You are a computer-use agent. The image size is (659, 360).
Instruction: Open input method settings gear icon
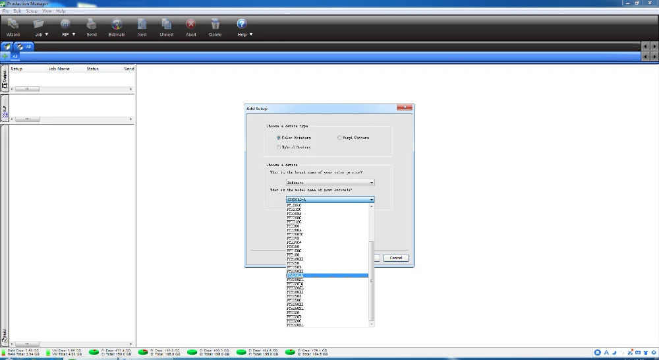654,353
